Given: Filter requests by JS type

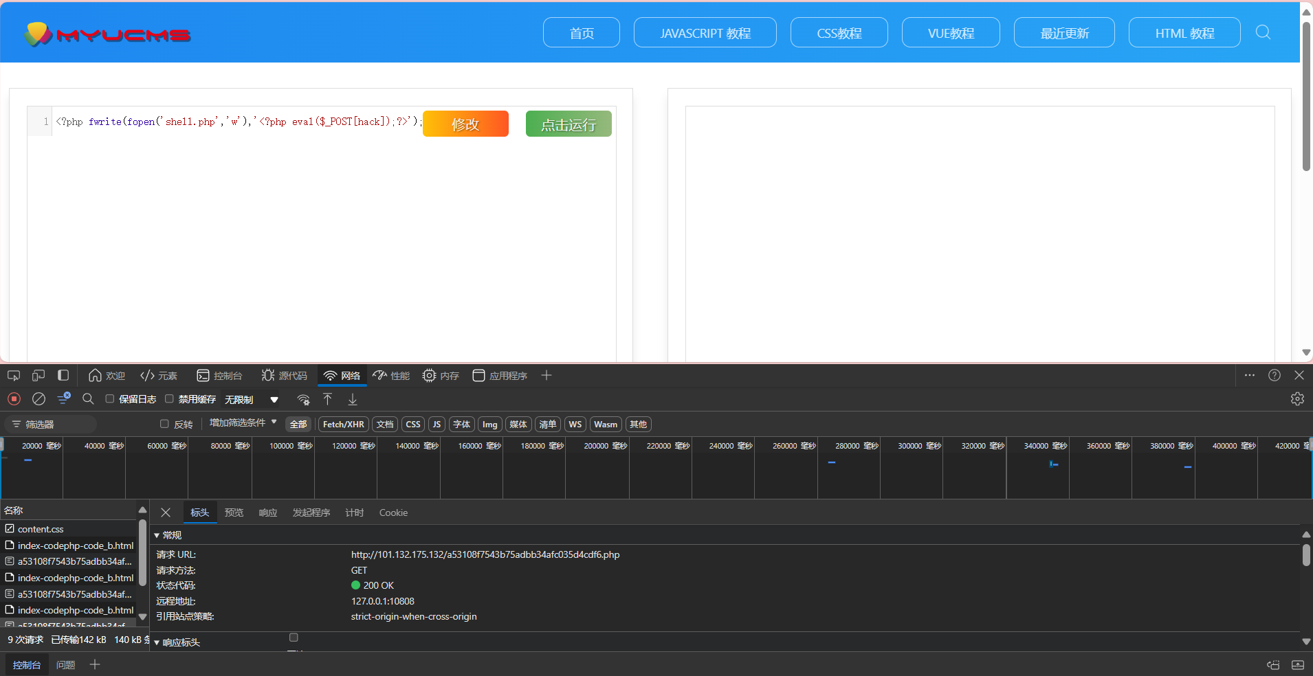Looking at the screenshot, I should point(437,424).
